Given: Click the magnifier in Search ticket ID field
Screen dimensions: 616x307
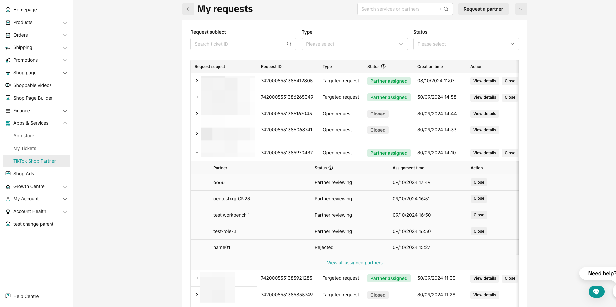Looking at the screenshot, I should [289, 44].
